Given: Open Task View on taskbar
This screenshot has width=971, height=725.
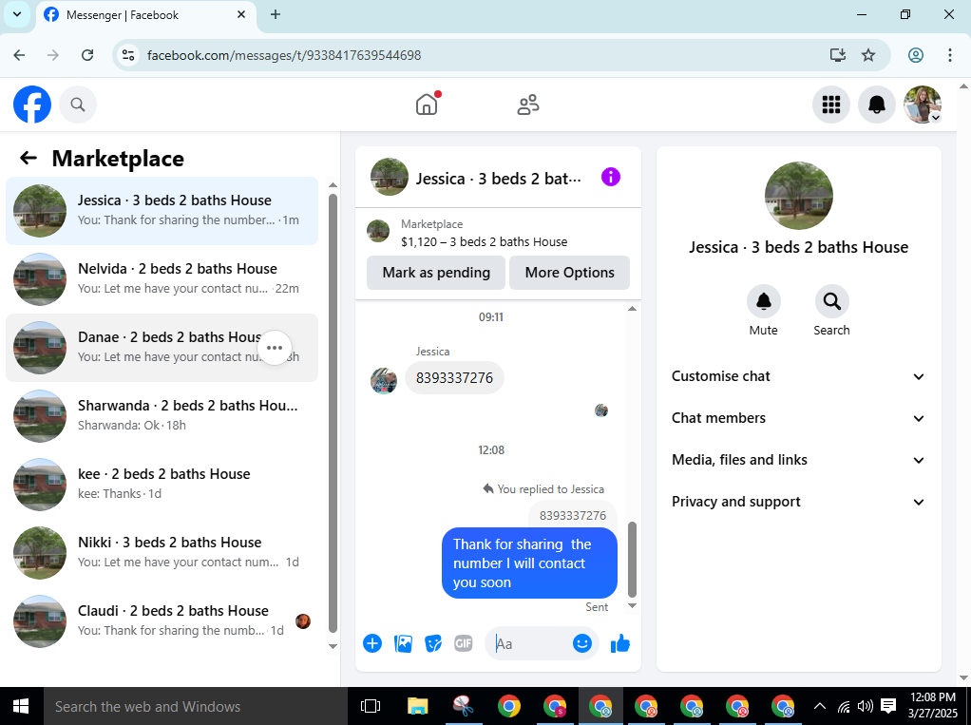Looking at the screenshot, I should coord(371,706).
